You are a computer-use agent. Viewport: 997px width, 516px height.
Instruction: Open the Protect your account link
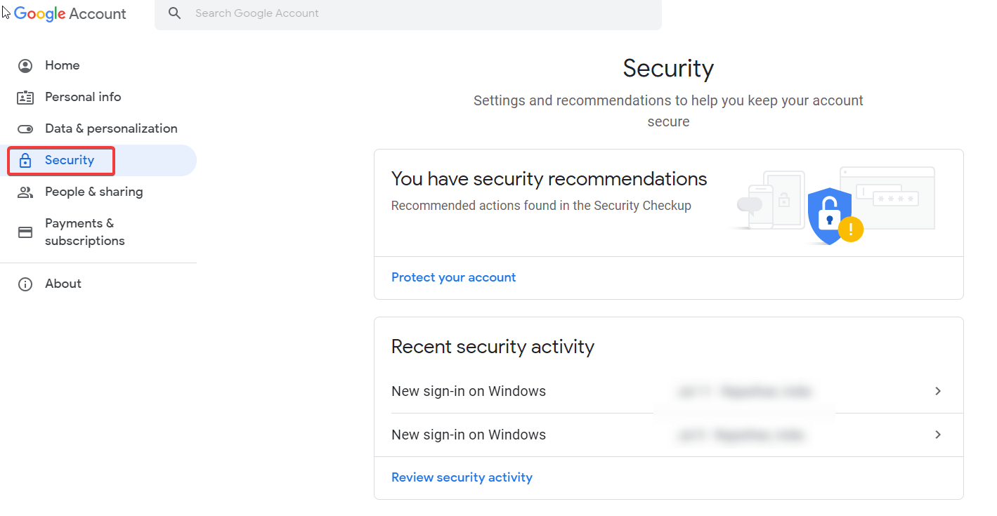tap(453, 277)
